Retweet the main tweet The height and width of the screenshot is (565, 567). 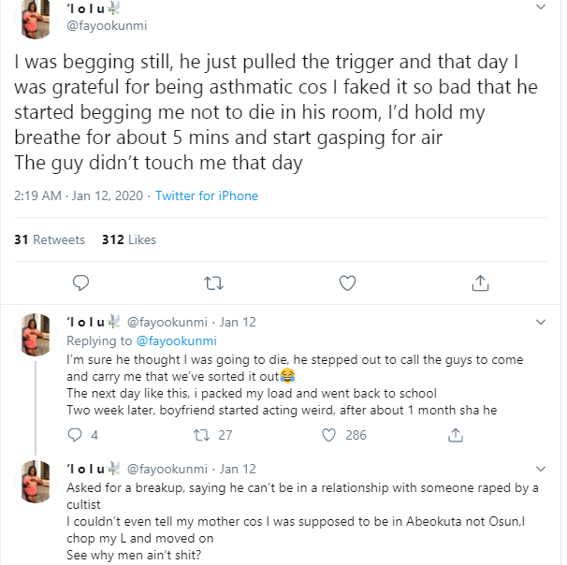213,282
